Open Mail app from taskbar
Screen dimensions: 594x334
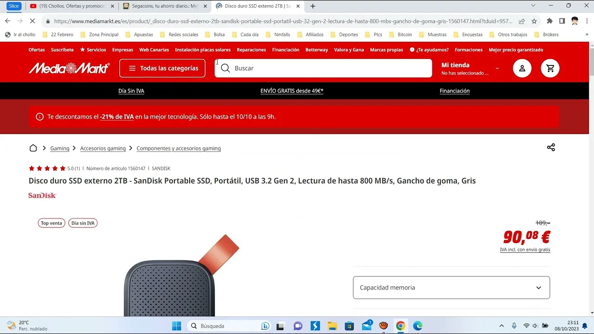[x=367, y=326]
